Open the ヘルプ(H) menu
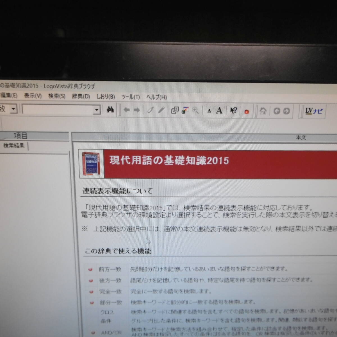337x337 pixels. [x=156, y=97]
